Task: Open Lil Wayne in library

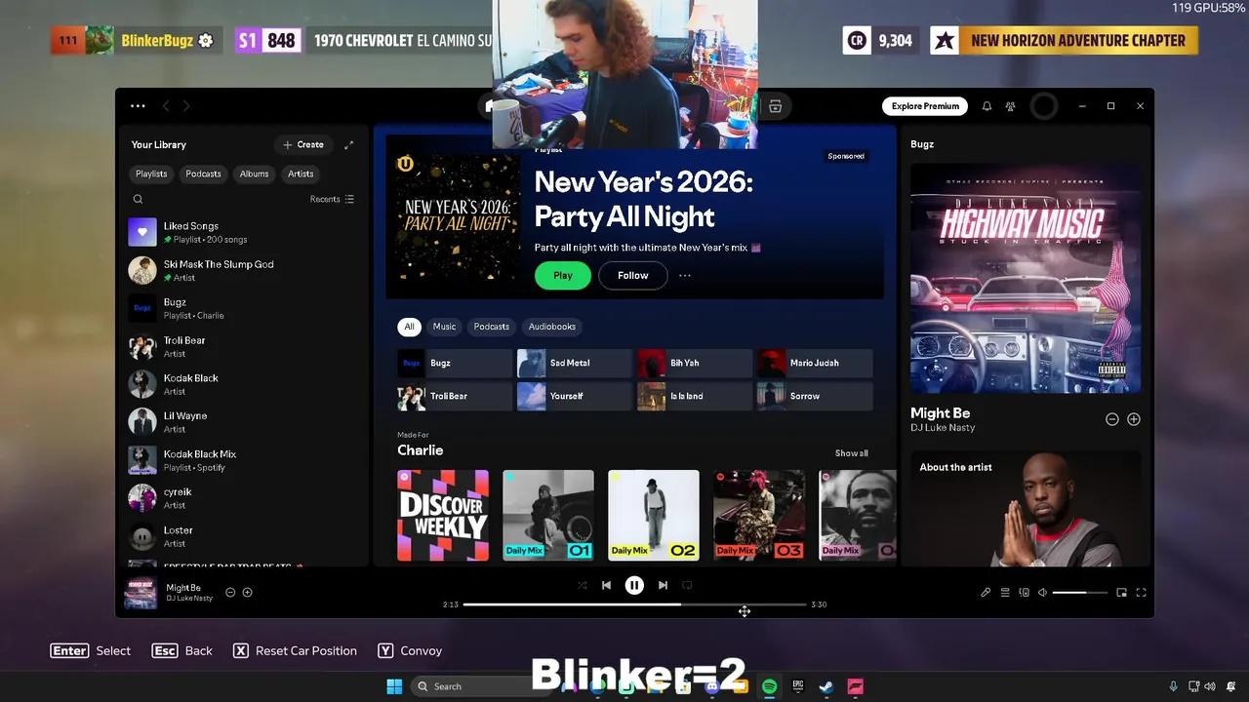Action: tap(244, 422)
